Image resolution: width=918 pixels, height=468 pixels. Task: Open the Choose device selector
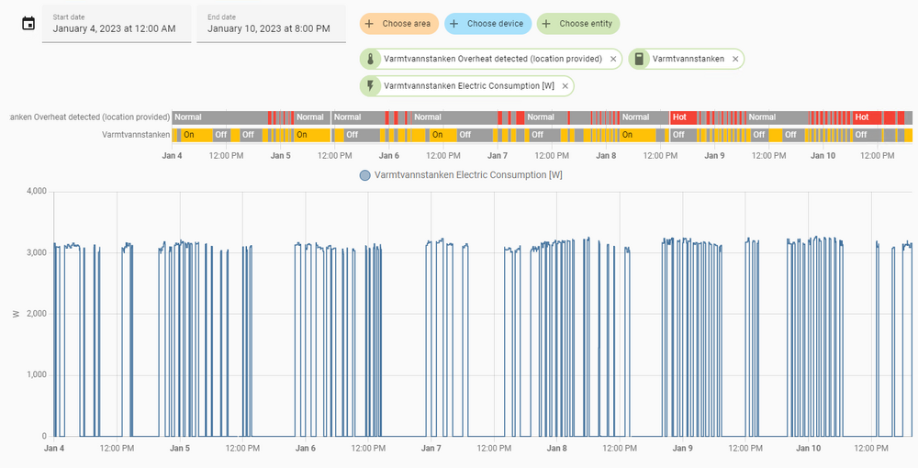pos(487,24)
